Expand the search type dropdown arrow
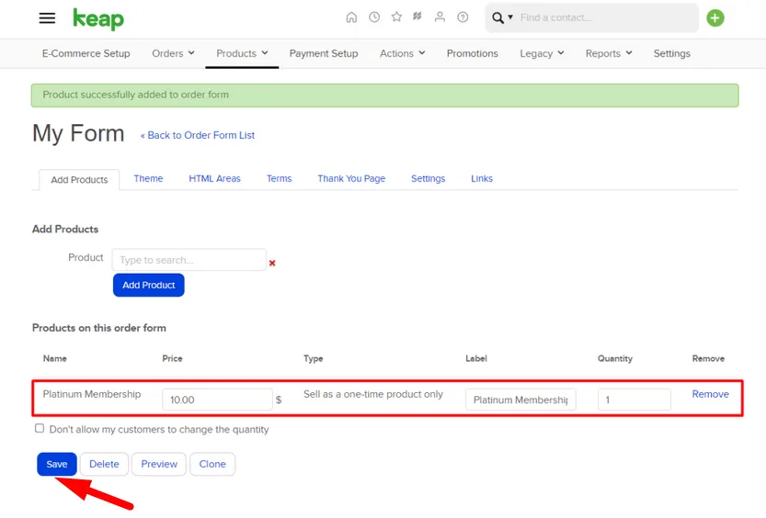This screenshot has height=518, width=766. coord(510,17)
